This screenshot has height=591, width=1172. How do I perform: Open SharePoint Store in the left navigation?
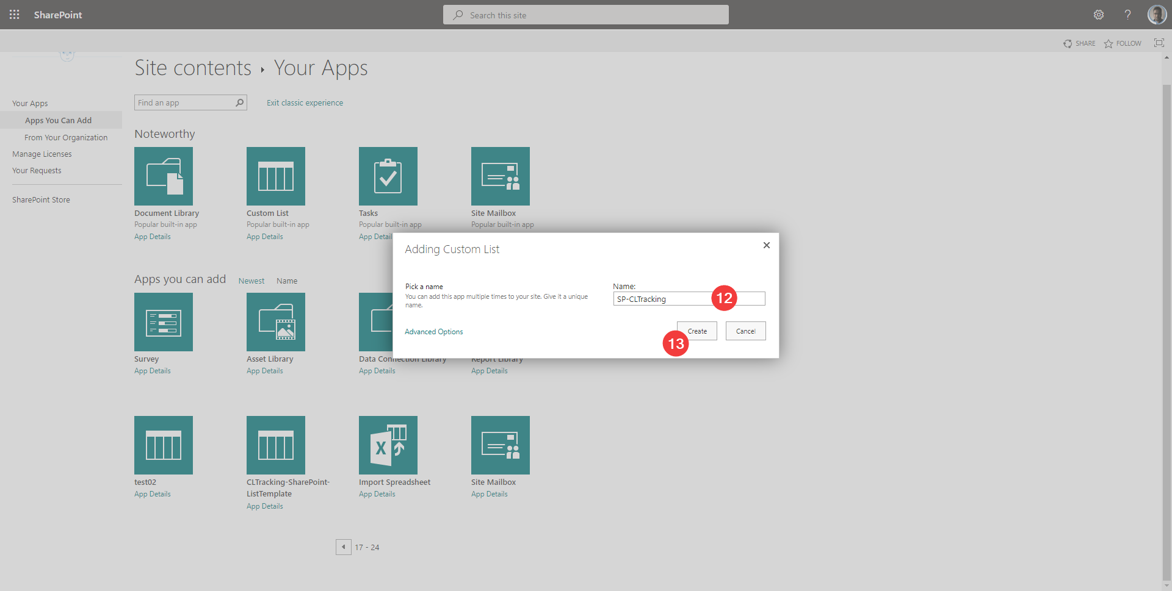tap(41, 200)
